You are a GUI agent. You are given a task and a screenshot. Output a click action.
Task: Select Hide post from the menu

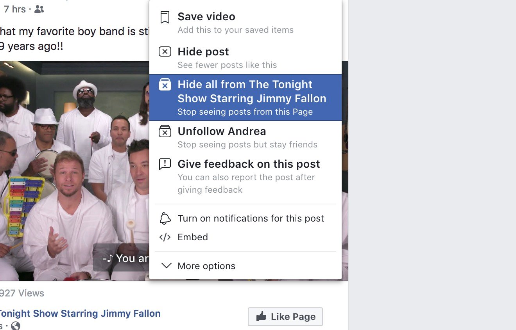203,51
